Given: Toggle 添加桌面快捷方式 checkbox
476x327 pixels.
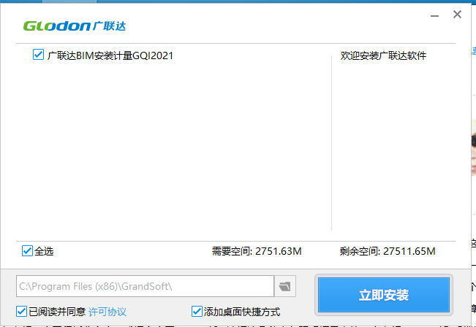Looking at the screenshot, I should coord(197,311).
